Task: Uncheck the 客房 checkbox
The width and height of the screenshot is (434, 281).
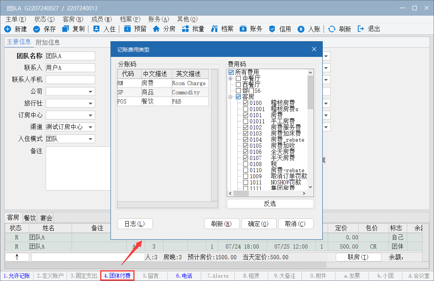Action: pos(238,97)
